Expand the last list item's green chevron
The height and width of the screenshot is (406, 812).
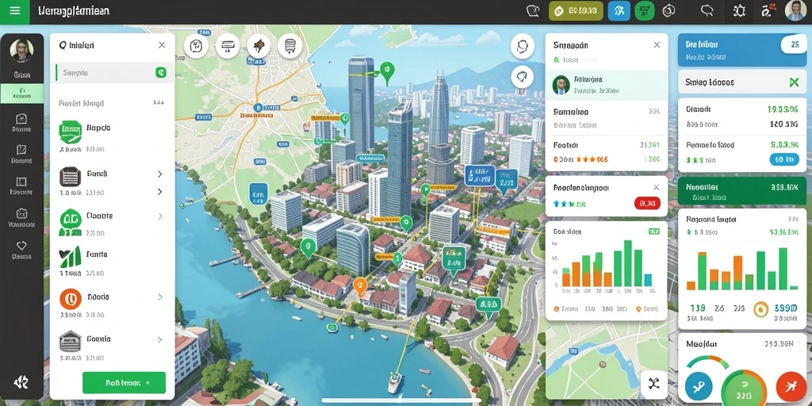160,339
